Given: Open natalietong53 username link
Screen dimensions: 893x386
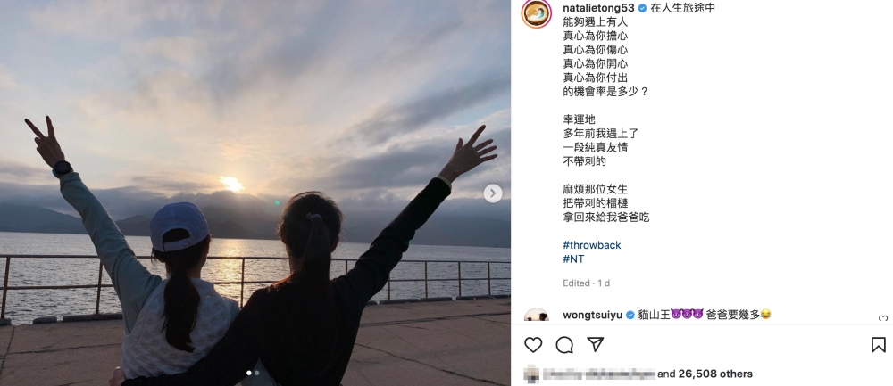Looking at the screenshot, I should [x=598, y=8].
